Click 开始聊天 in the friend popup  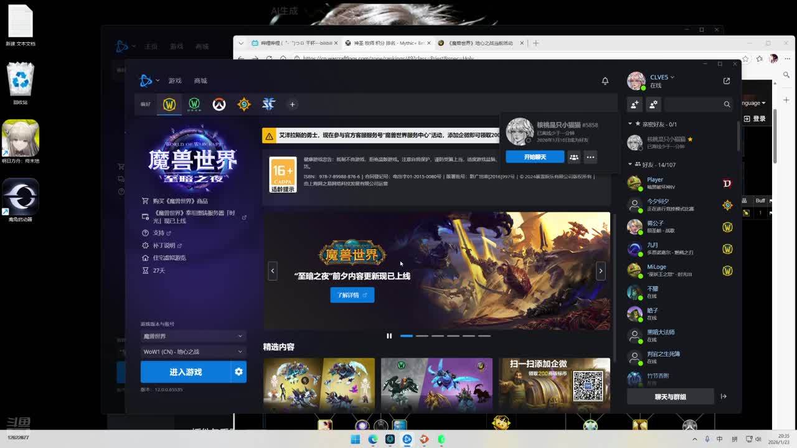pos(535,157)
